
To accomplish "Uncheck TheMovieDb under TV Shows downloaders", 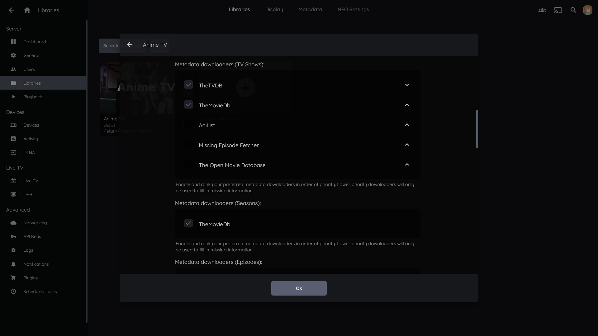I will coord(188,105).
